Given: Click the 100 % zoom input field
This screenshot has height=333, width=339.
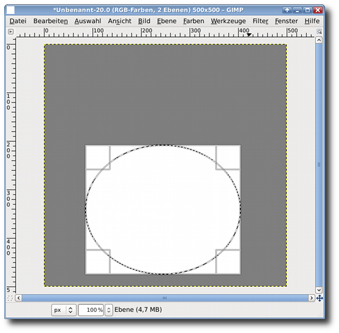Looking at the screenshot, I should 91,310.
